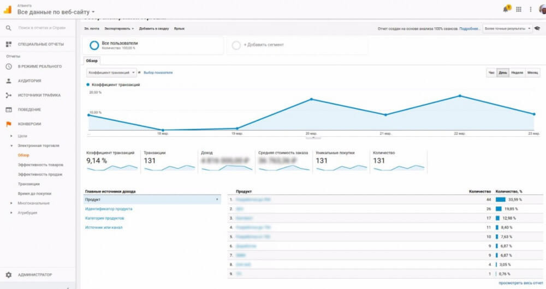
Task: Click the 22 мар. data point on chart
Action: pyautogui.click(x=460, y=95)
